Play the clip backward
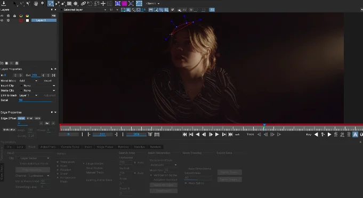 197,135
